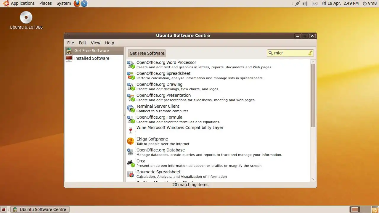Click the OpenOffice.org Database icon
Image resolution: width=379 pixels, height=213 pixels.
point(131,152)
